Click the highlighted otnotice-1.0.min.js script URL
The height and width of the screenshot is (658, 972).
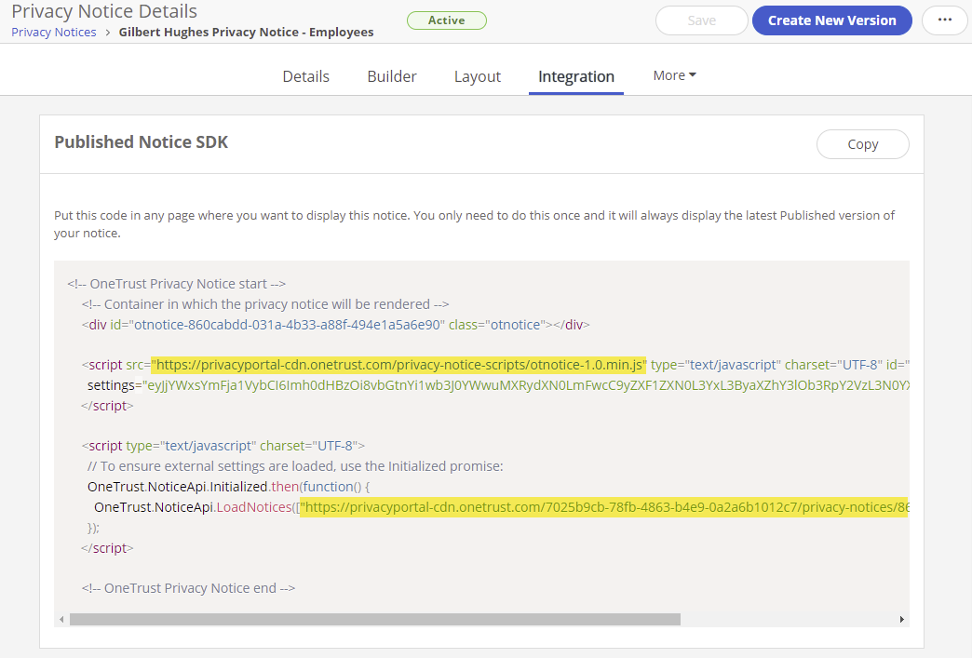398,365
